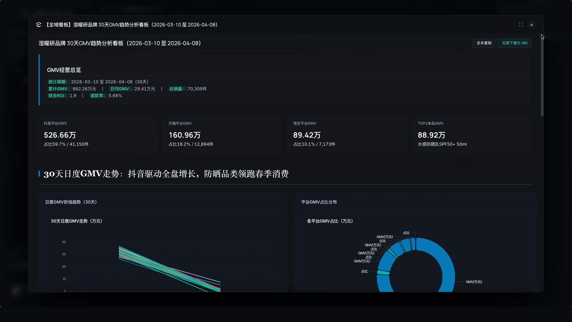The width and height of the screenshot is (572, 322).
Task: Click the 综合ROI value in the overview
Action: 73,95
